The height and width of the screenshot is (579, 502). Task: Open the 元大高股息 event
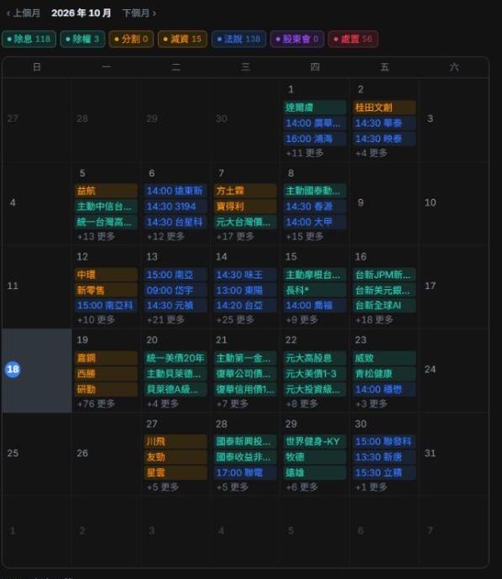(315, 358)
